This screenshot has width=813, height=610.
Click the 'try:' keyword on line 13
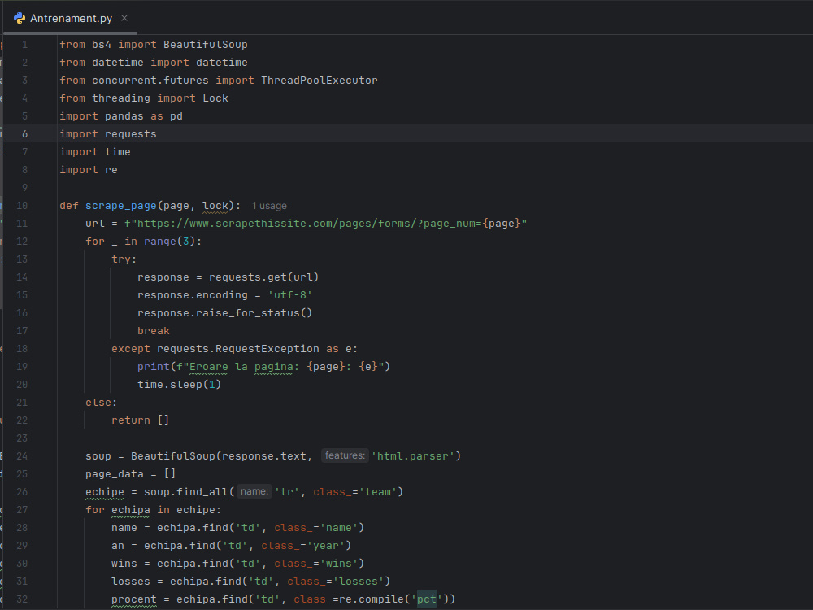pyautogui.click(x=124, y=259)
